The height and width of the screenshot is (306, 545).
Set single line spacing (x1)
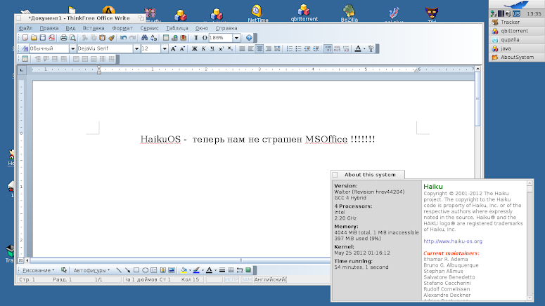tap(328, 48)
